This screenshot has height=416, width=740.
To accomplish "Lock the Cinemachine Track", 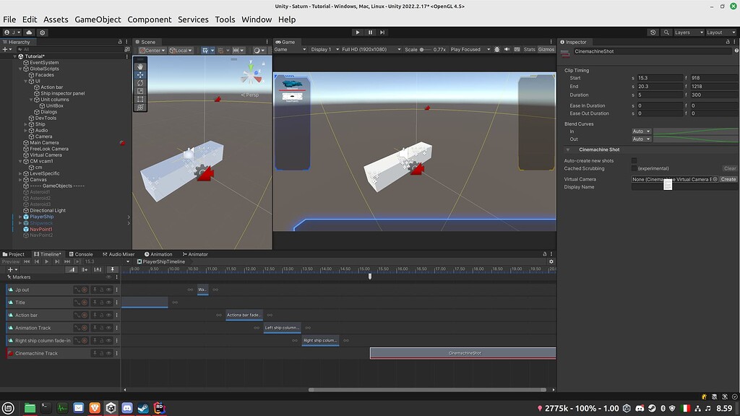I will [x=102, y=353].
